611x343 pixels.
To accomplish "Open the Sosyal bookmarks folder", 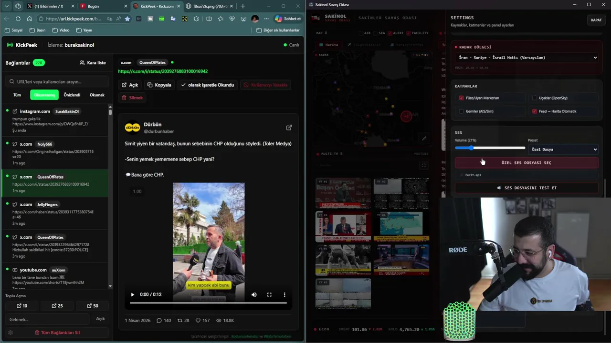I will (13, 30).
